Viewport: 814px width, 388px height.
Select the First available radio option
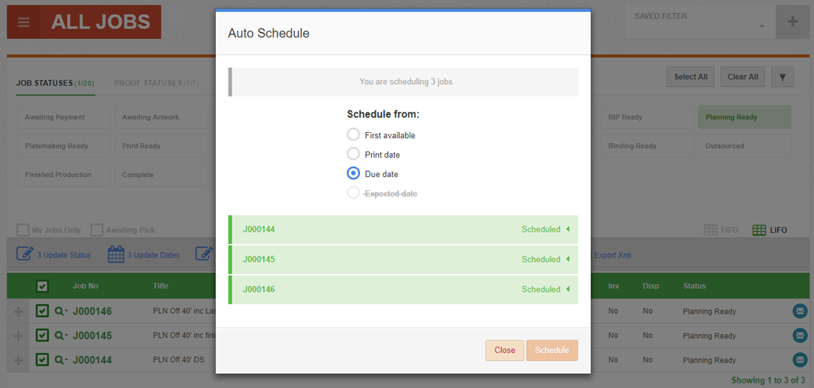click(x=353, y=135)
